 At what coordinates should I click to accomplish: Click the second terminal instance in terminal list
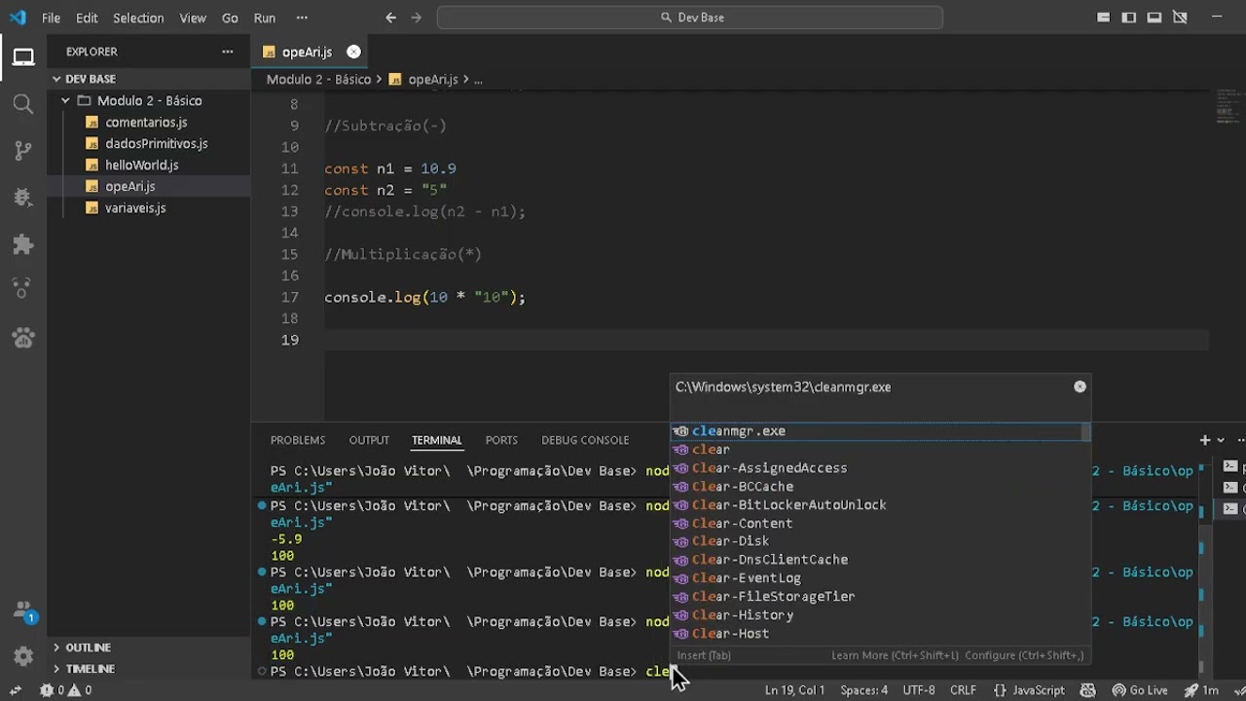pos(1231,488)
